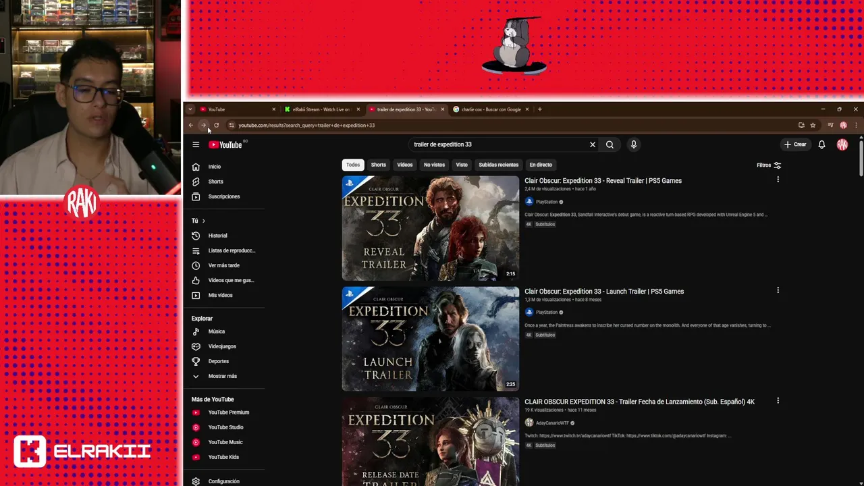
Task: Bookmark this page with the star icon
Action: coord(813,125)
